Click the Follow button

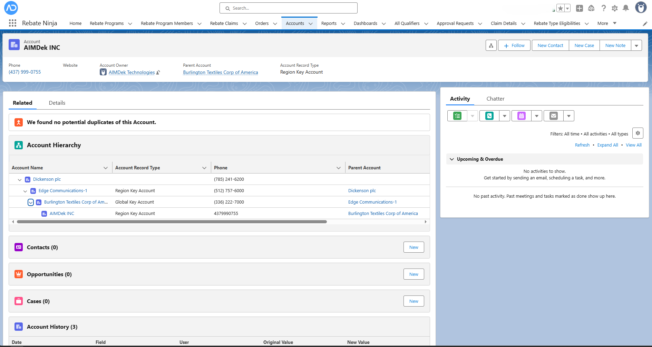514,46
